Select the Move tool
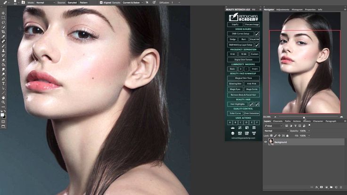 pos(3,13)
